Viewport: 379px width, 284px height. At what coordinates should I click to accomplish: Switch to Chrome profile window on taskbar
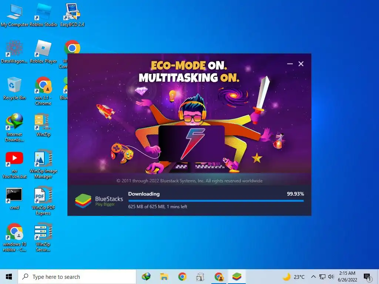(219, 277)
